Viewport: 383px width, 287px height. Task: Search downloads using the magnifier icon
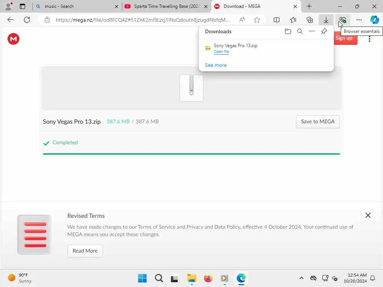[300, 31]
